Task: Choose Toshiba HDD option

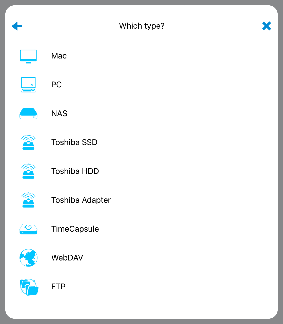Action: [75, 171]
